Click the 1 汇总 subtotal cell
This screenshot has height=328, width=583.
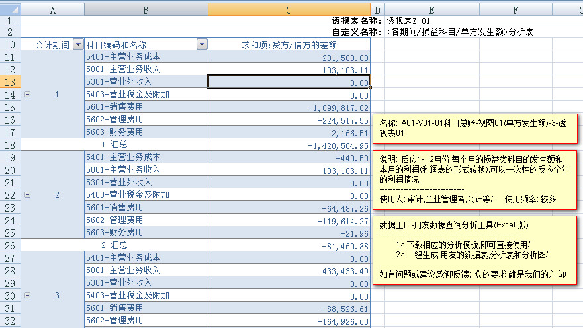[x=114, y=145]
